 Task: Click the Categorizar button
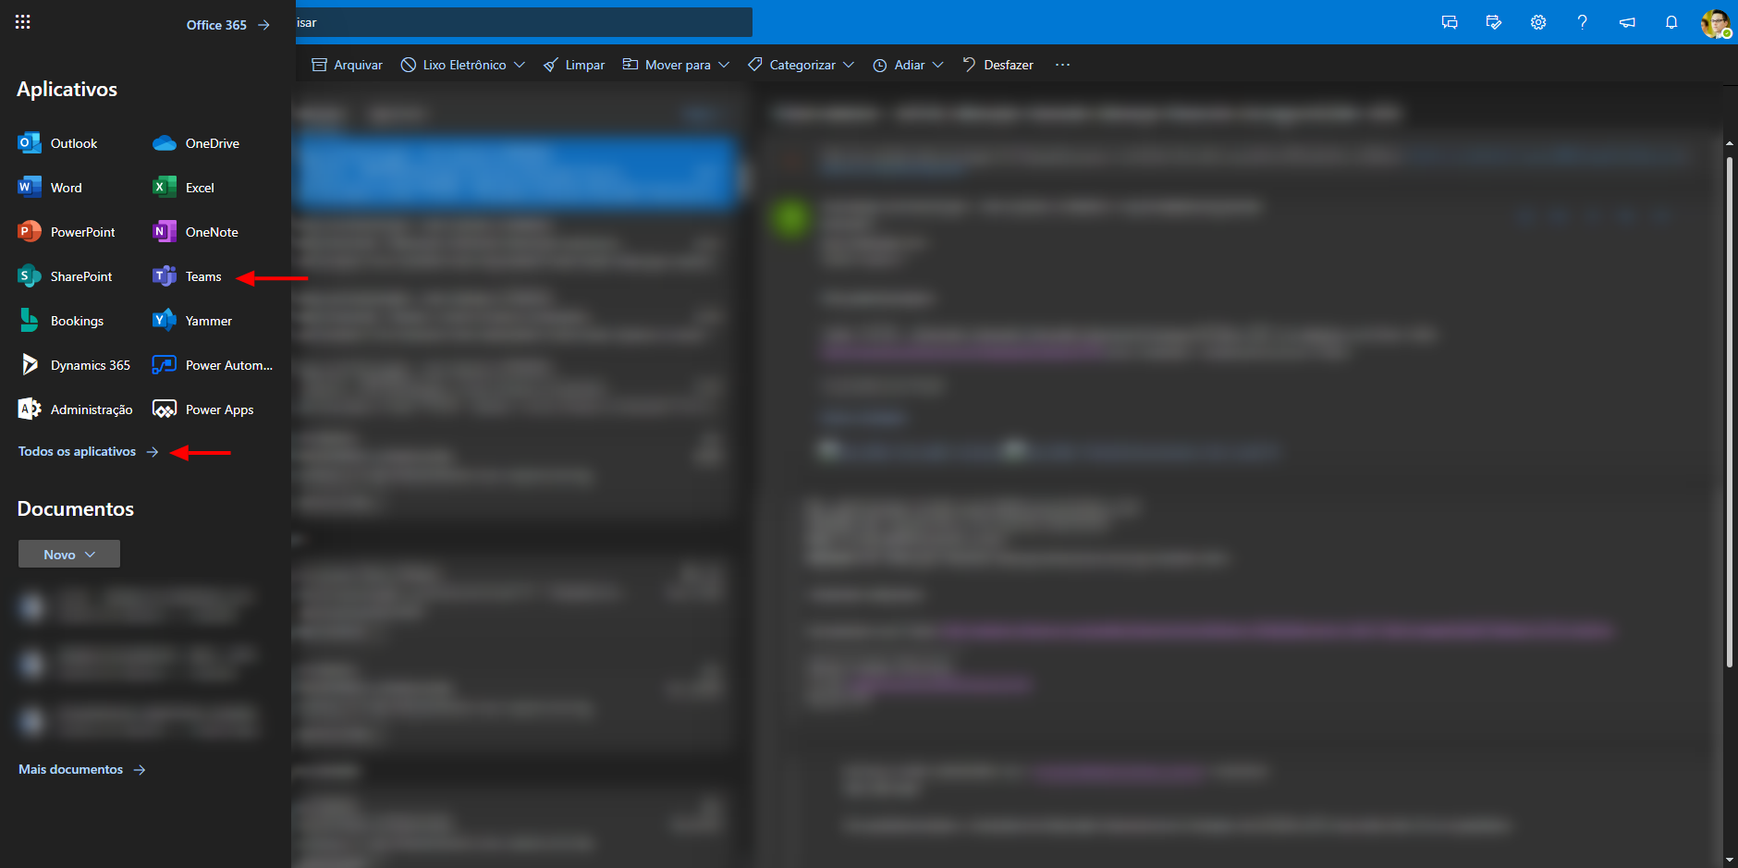pos(791,65)
